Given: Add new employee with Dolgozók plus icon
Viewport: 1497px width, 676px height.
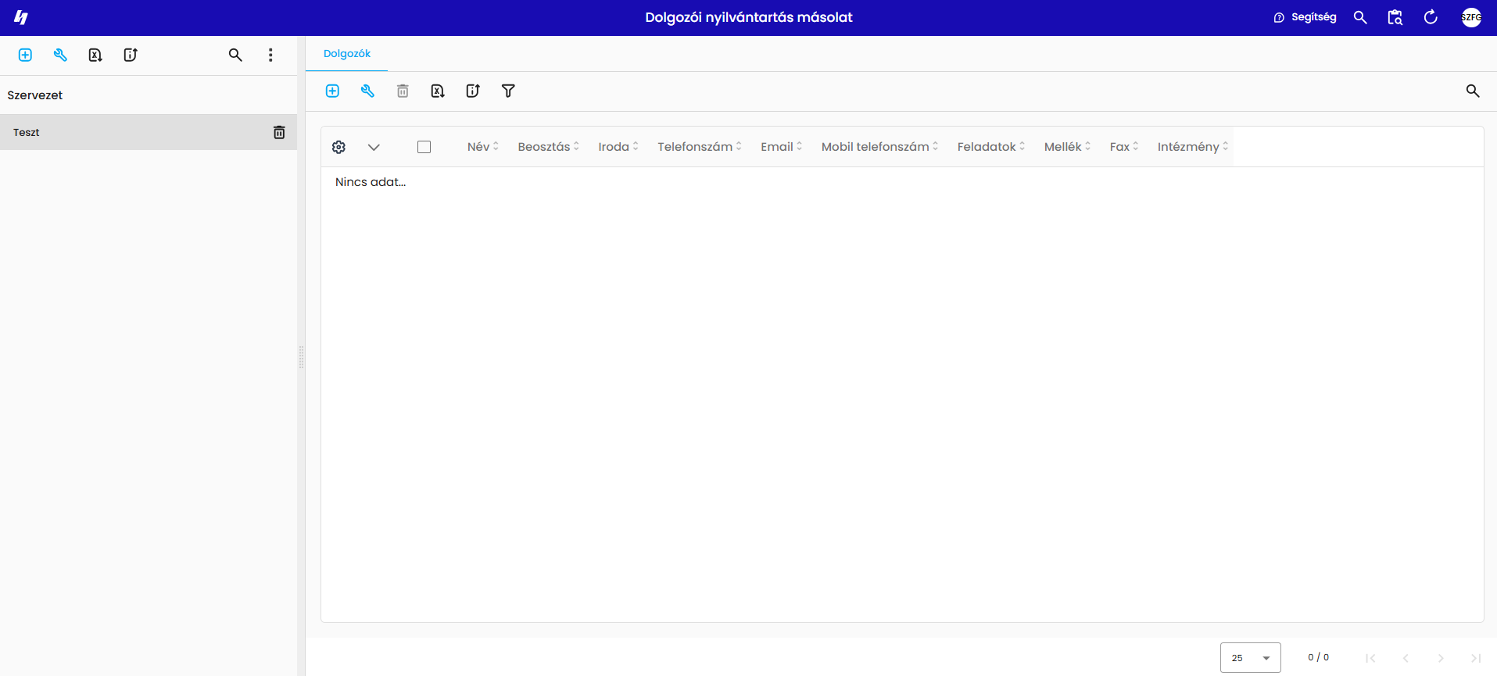Looking at the screenshot, I should click(x=332, y=91).
